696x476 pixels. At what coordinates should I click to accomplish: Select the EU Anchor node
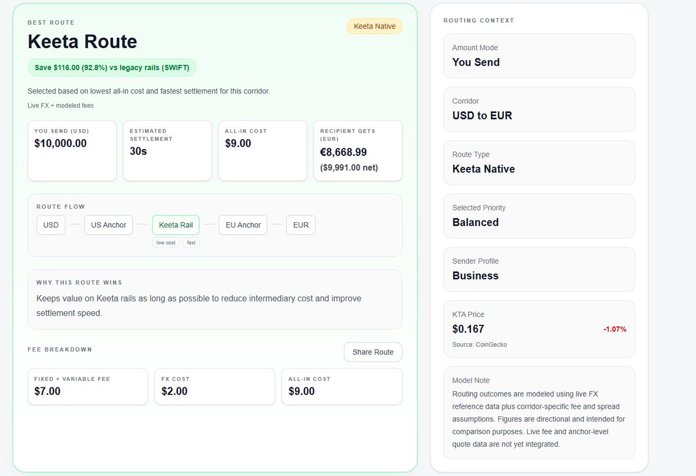[243, 225]
